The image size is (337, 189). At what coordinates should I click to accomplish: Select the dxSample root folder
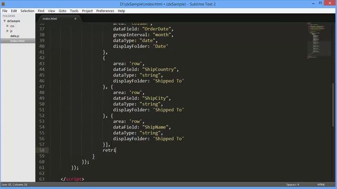[14, 21]
